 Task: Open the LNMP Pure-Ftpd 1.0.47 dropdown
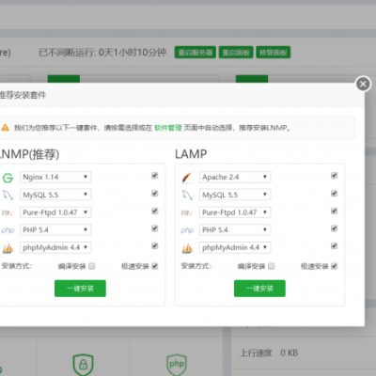pos(55,212)
